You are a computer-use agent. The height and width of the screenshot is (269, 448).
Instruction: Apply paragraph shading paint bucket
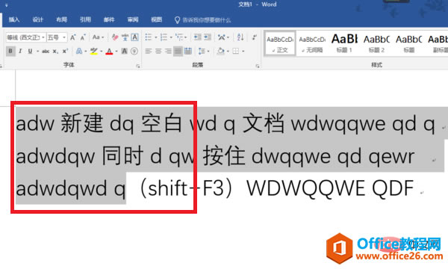pos(220,51)
